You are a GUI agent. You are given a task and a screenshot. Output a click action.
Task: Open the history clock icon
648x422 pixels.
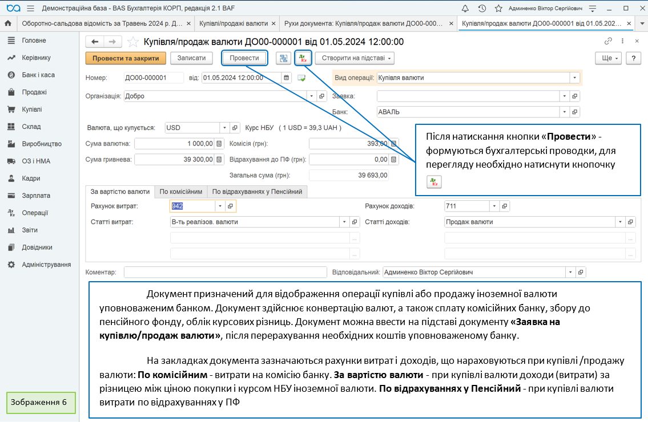click(482, 9)
